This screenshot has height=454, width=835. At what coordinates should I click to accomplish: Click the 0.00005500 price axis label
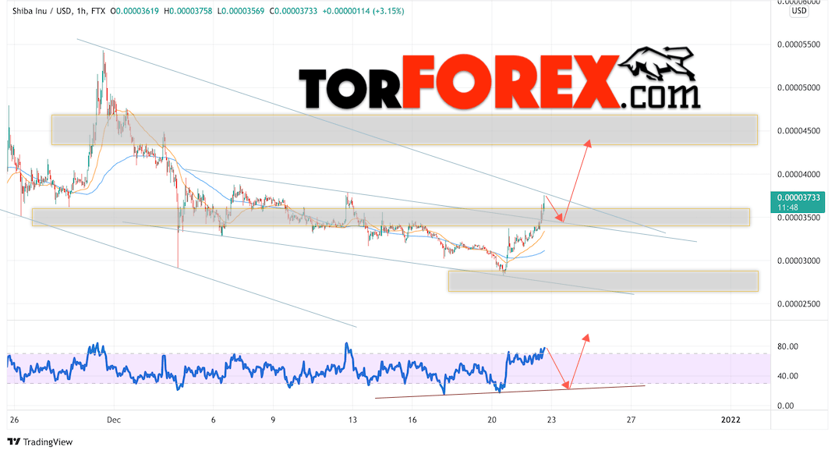pos(798,44)
